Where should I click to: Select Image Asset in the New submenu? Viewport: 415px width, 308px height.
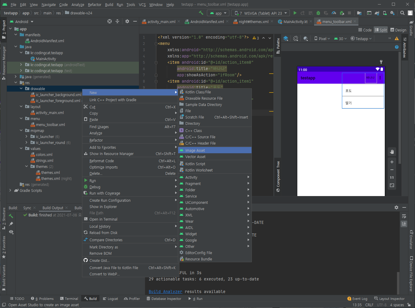215,150
